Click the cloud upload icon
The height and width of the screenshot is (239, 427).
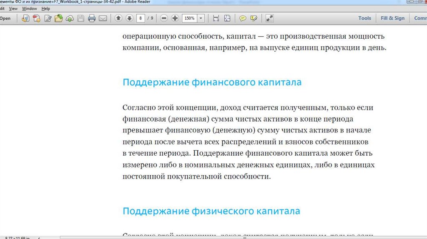pyautogui.click(x=70, y=18)
